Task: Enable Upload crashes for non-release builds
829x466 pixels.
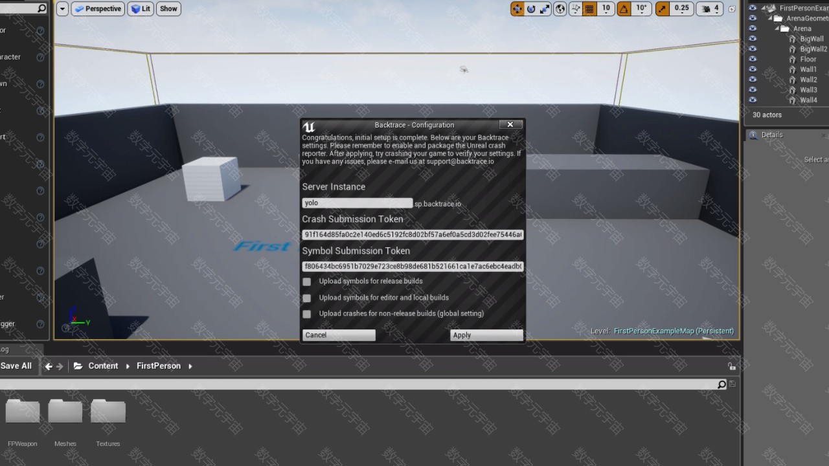Action: [306, 314]
